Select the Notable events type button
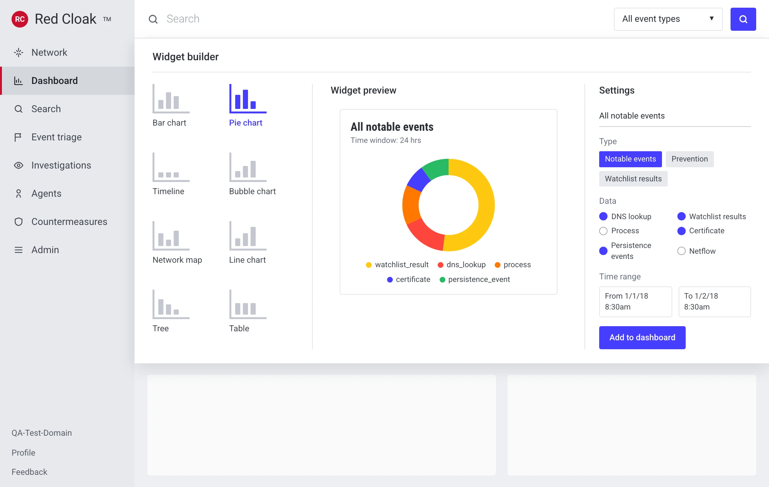Screen dimensions: 769x487 pyautogui.click(x=630, y=159)
